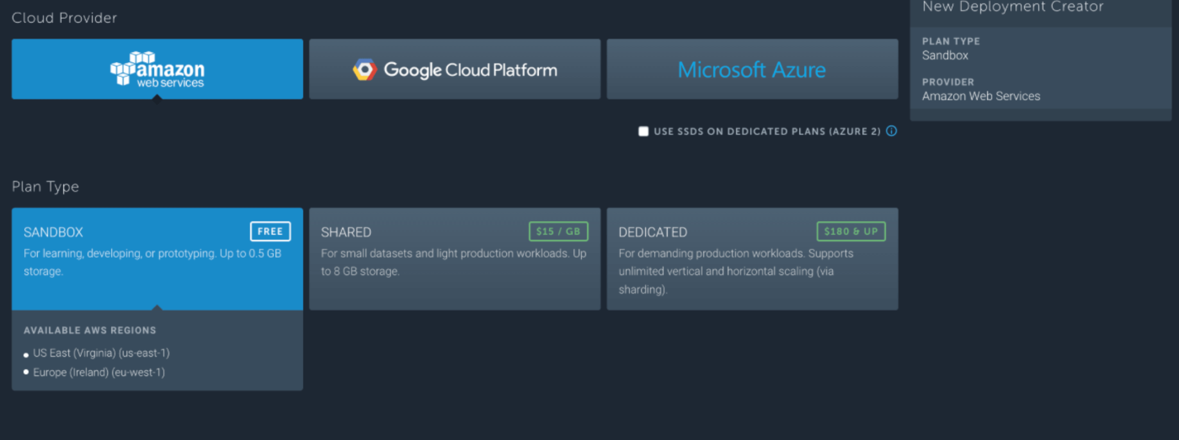
Task: Click the FREE badge on Sandbox
Action: click(270, 231)
